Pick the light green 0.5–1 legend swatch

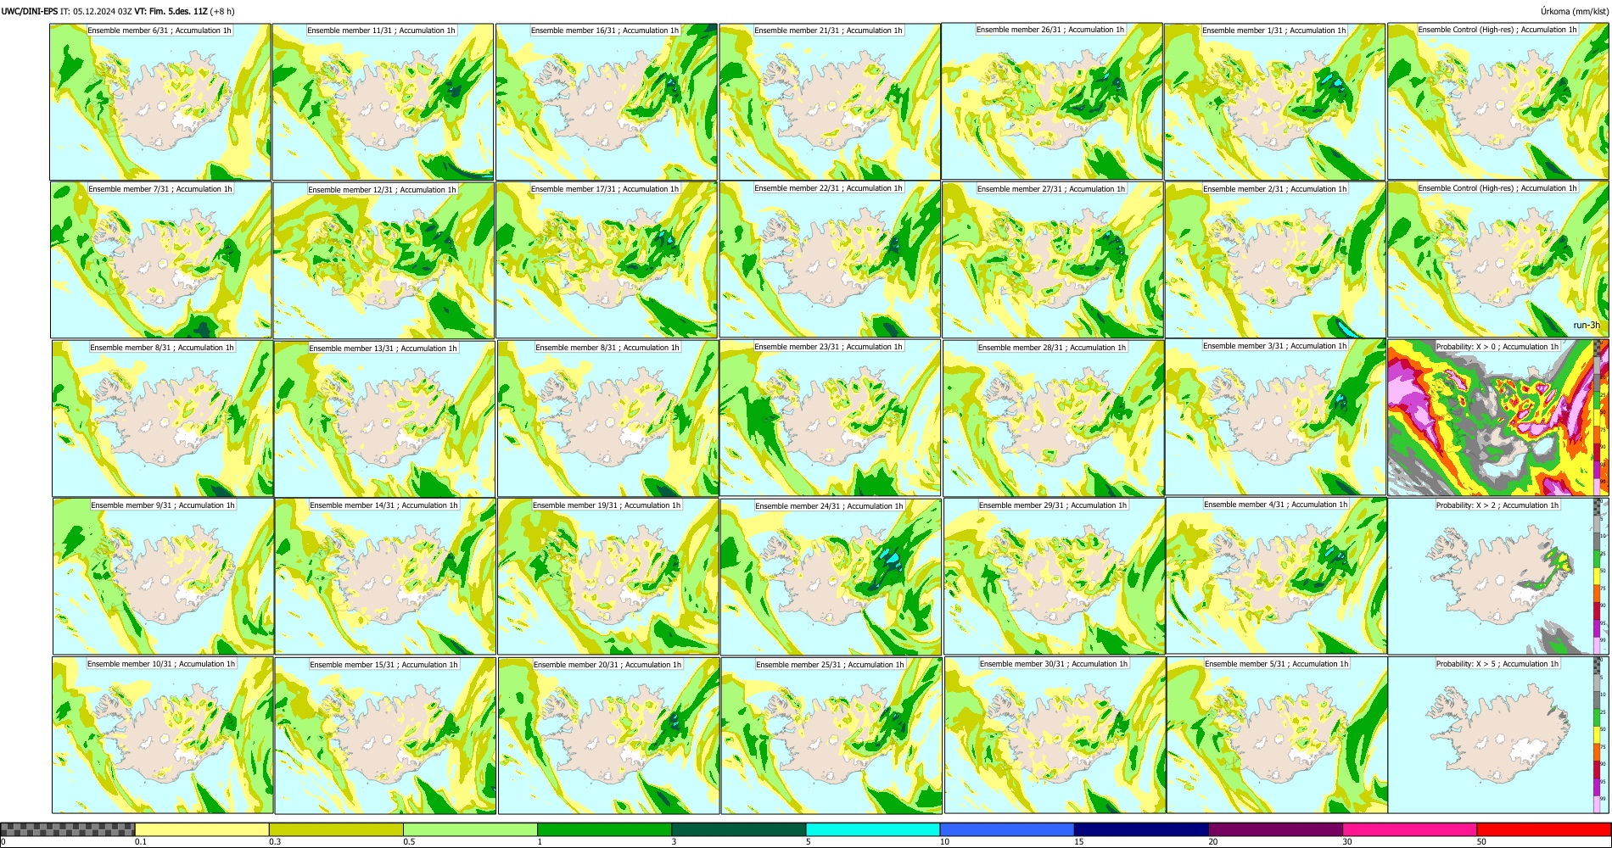coord(470,829)
